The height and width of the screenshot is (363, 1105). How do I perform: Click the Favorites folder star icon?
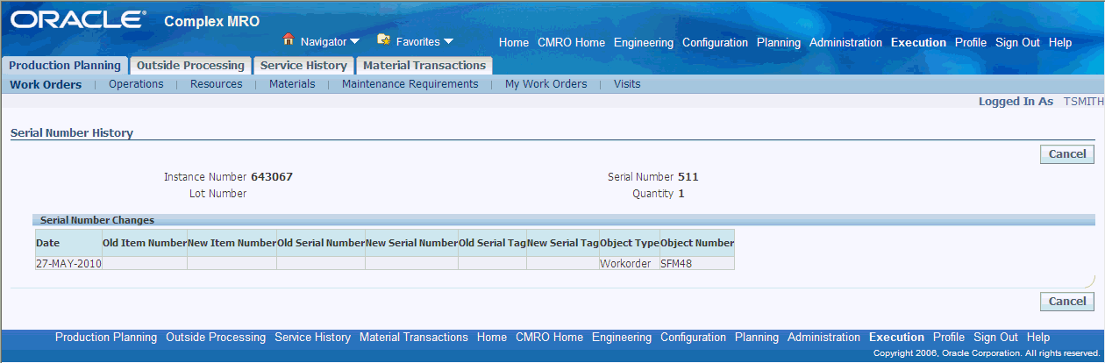pyautogui.click(x=383, y=40)
